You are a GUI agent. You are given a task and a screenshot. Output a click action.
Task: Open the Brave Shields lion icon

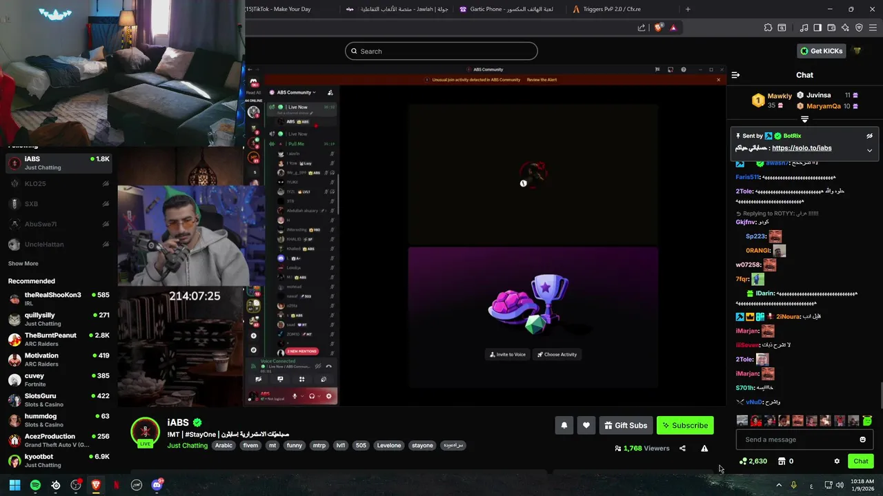pyautogui.click(x=658, y=28)
